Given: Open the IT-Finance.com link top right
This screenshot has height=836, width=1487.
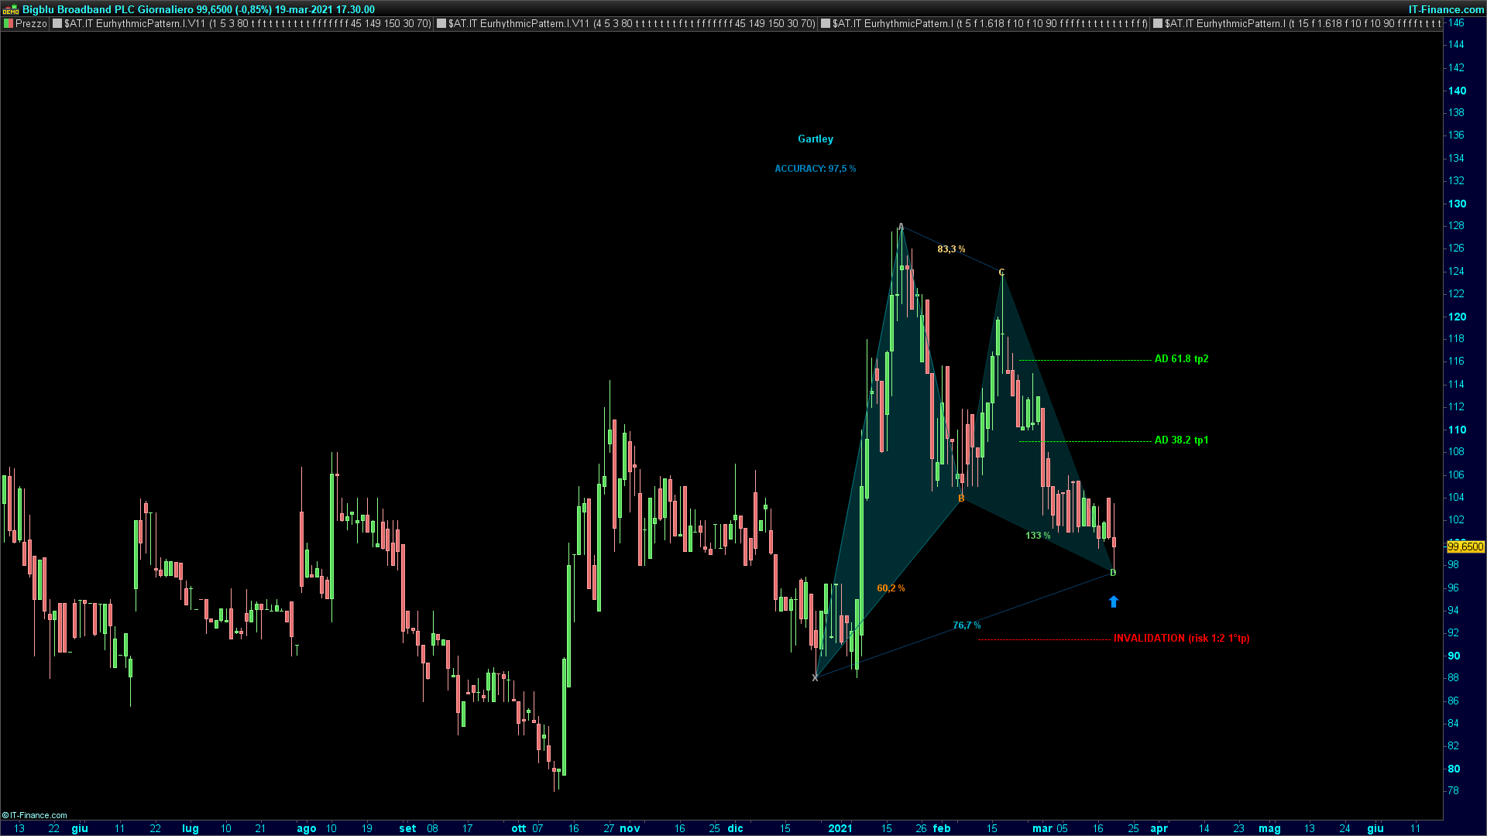Looking at the screenshot, I should click(x=1445, y=9).
